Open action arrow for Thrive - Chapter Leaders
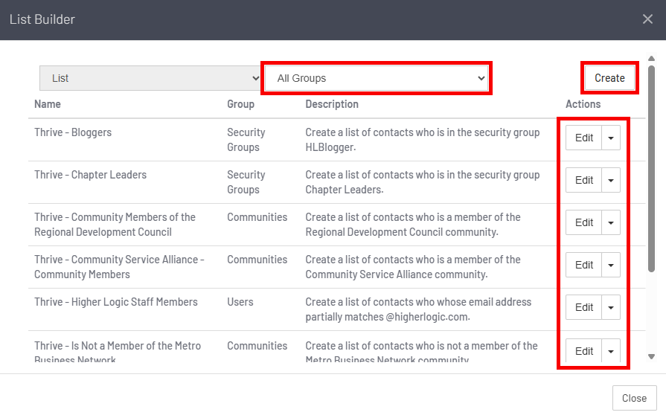The height and width of the screenshot is (418, 666). [x=611, y=180]
